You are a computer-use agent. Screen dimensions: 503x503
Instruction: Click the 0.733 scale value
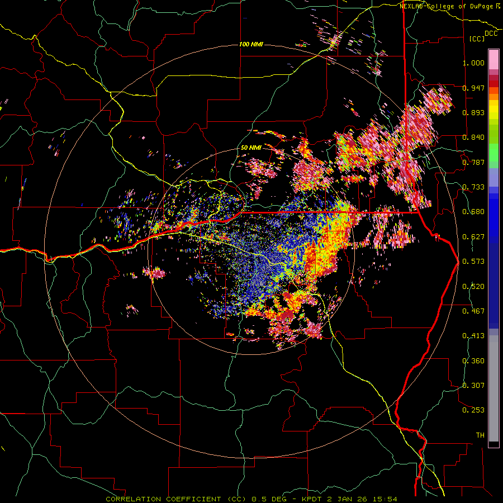pyautogui.click(x=473, y=187)
